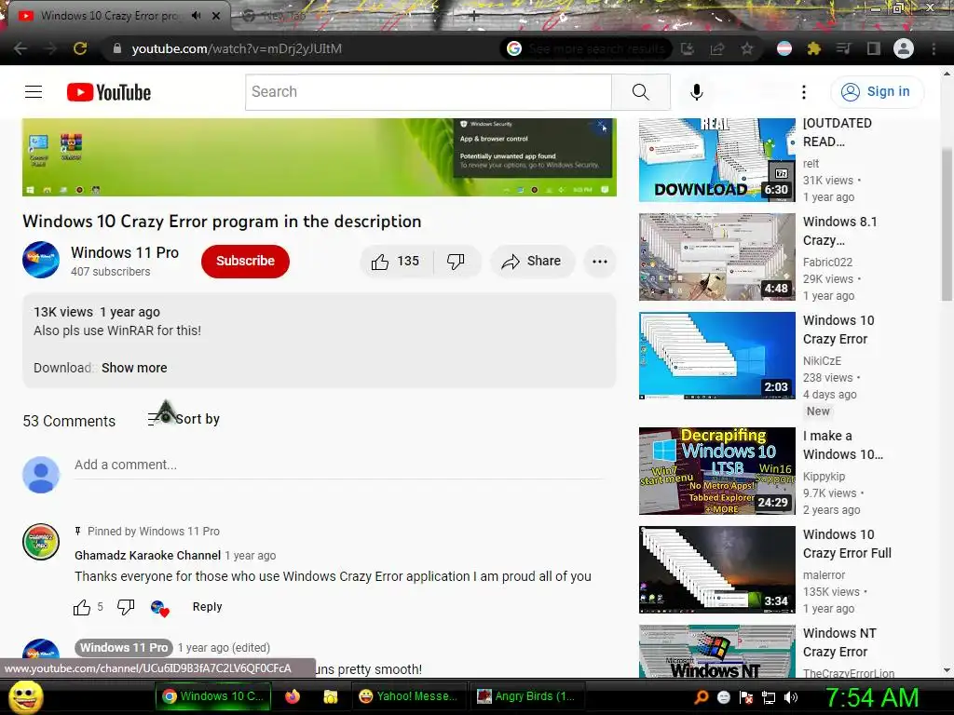
Task: Open the smiley start button
Action: (26, 696)
